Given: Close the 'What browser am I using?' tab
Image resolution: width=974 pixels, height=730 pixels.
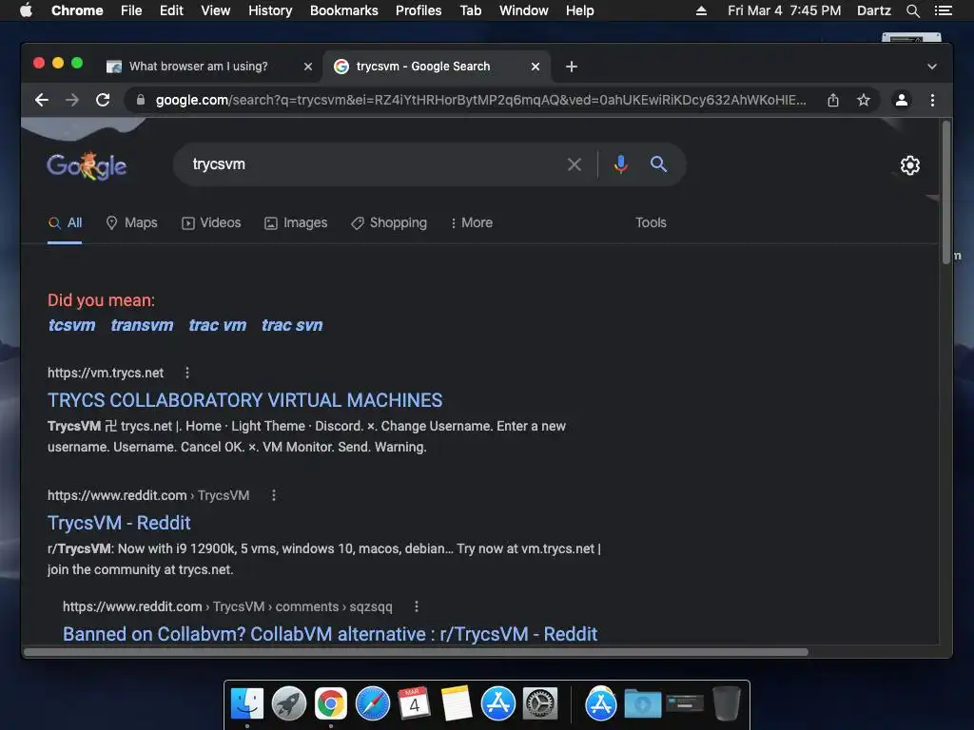Looking at the screenshot, I should pyautogui.click(x=307, y=67).
